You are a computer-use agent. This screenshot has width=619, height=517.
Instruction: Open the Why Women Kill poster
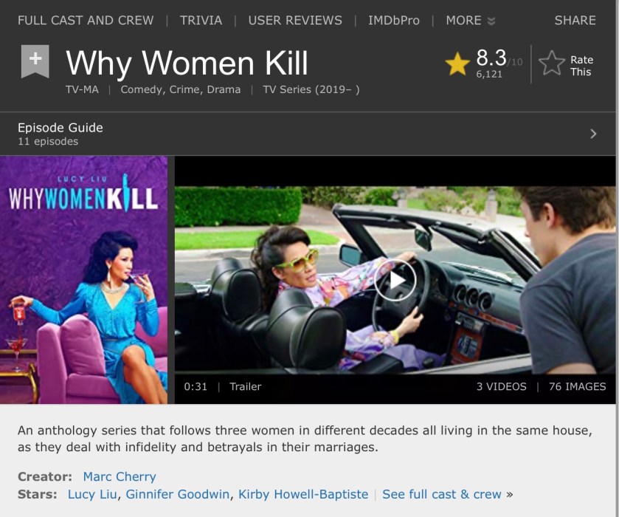coord(83,280)
